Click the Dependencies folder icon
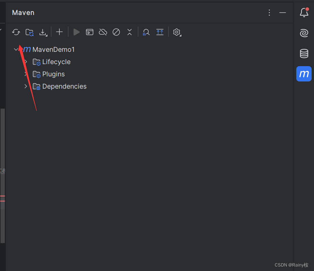The height and width of the screenshot is (271, 314). pyautogui.click(x=36, y=87)
